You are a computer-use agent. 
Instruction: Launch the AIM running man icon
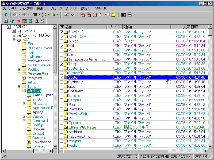pyautogui.click(x=37, y=21)
